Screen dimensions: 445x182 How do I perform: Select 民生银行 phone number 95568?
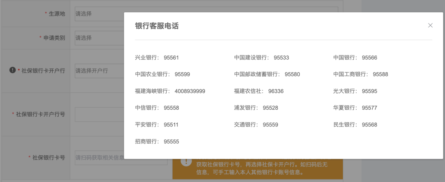pyautogui.click(x=370, y=125)
